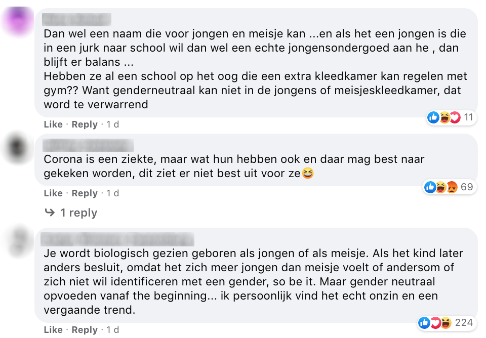Click the heart reaction icon beside the 11 count
This screenshot has width=486, height=338.
coord(455,118)
